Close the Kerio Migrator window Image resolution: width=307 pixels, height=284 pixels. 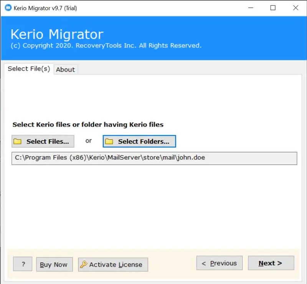[295, 8]
